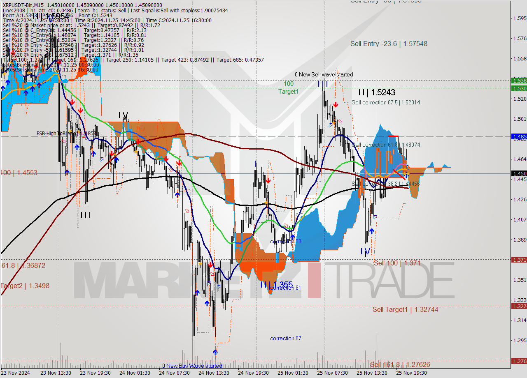Click the green 1.538 price tag on axis
Screen dimensions: 527x378
519,81
